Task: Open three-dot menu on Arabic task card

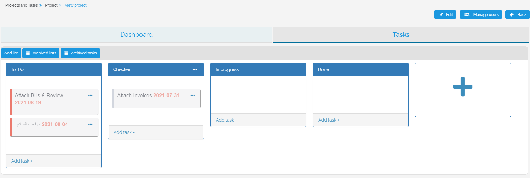Action: tap(90, 124)
